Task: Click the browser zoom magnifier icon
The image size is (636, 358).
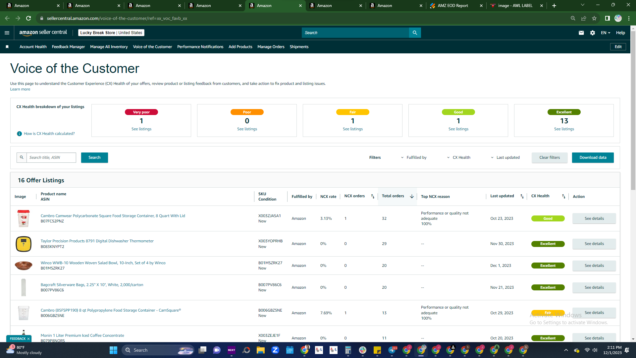Action: coord(573,18)
